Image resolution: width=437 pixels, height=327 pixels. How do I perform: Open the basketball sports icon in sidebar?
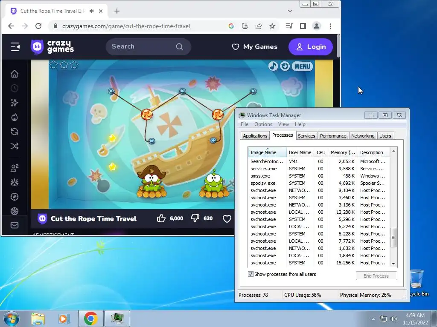15,211
